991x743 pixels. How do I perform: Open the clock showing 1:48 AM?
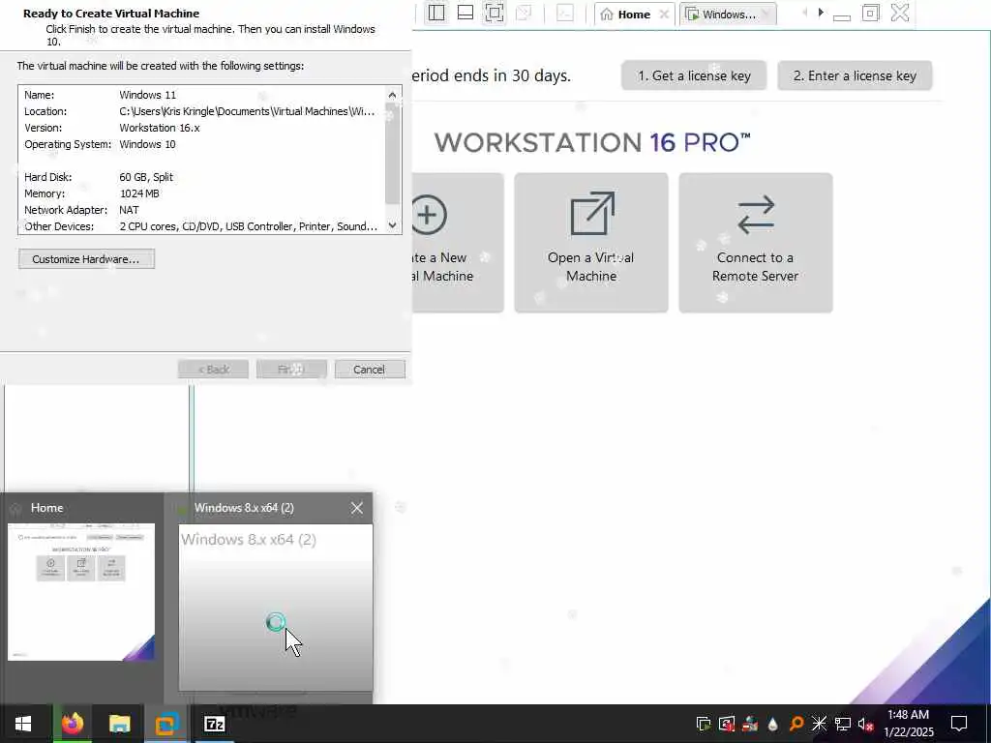tap(909, 724)
